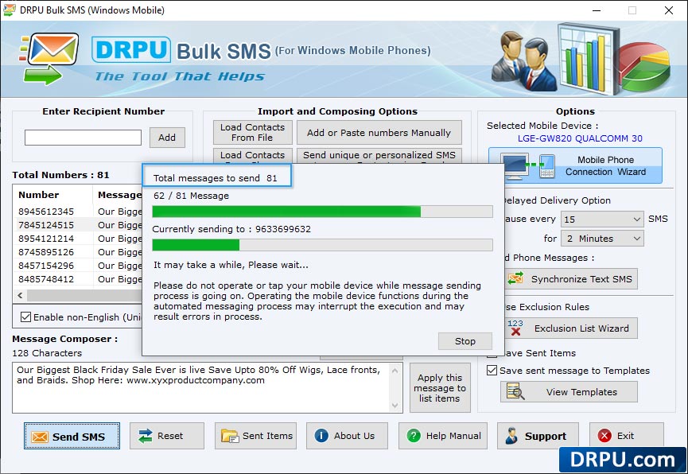Click inside the message composer text box
688x474 pixels.
pyautogui.click(x=201, y=388)
